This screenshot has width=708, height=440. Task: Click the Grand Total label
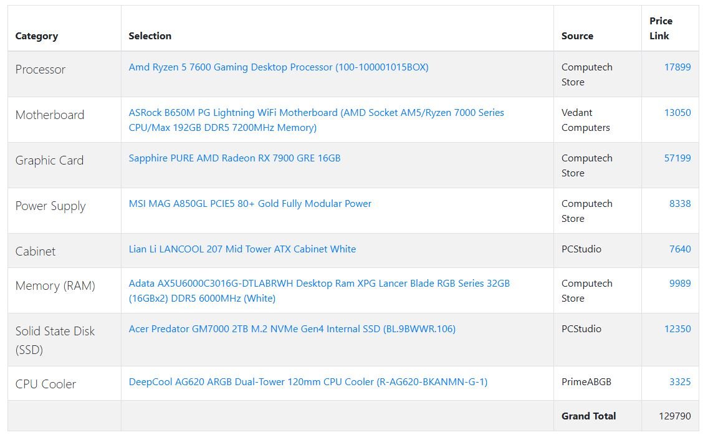(588, 416)
